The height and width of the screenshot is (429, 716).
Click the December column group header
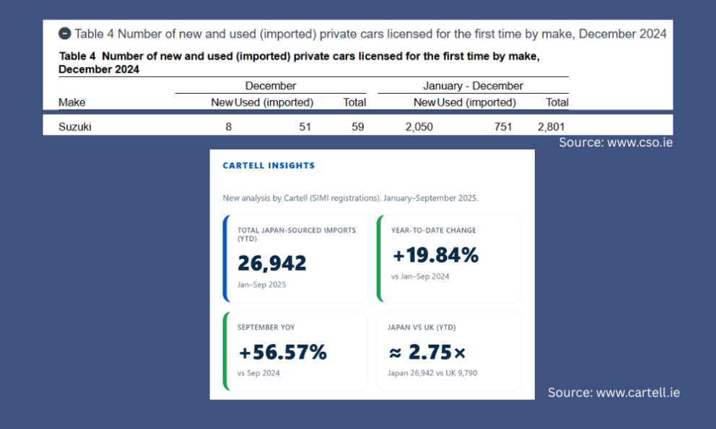(x=270, y=86)
